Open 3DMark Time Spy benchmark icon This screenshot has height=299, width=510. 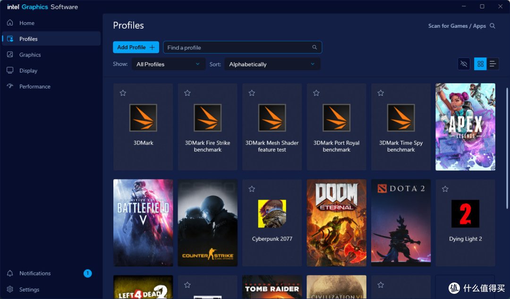pos(401,118)
